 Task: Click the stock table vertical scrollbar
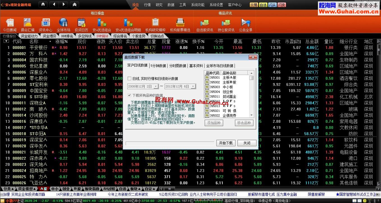click(379, 113)
